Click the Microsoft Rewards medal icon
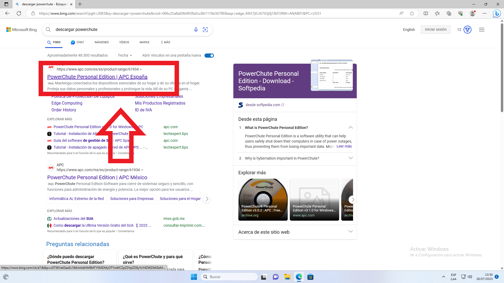 tap(467, 30)
